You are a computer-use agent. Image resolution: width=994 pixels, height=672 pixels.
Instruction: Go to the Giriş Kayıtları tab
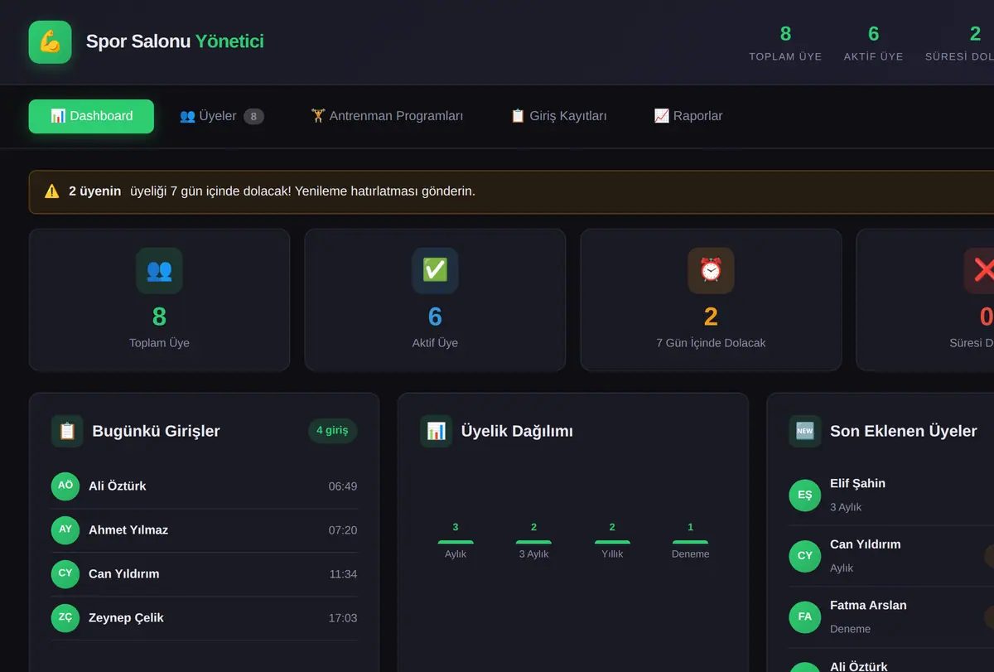point(558,116)
